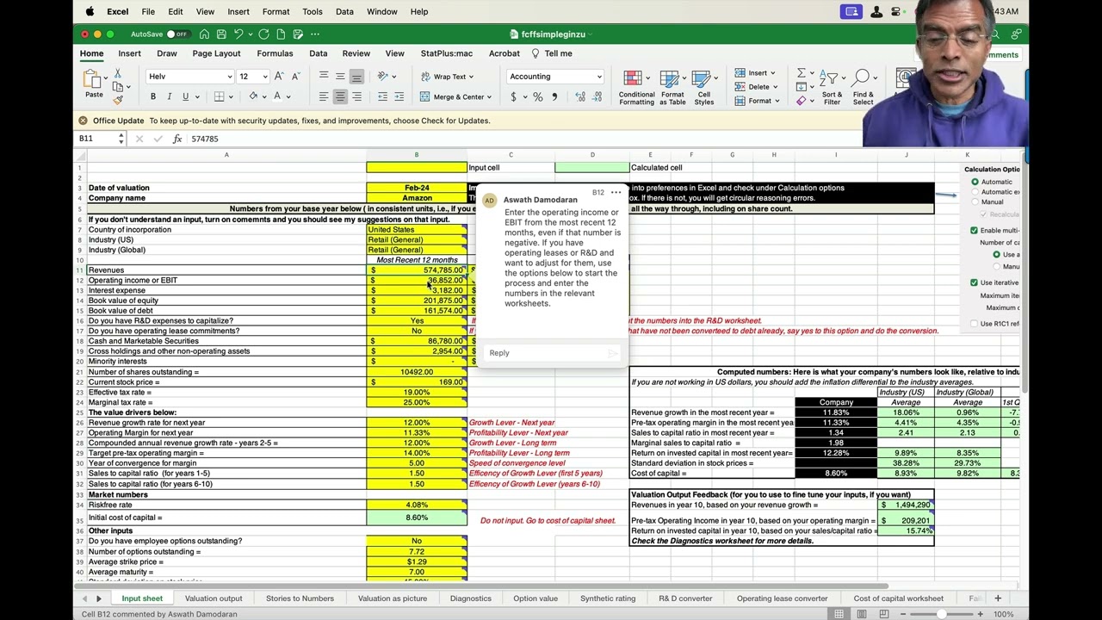This screenshot has width=1102, height=620.
Task: Add a new sheet with the plus button
Action: click(x=998, y=598)
